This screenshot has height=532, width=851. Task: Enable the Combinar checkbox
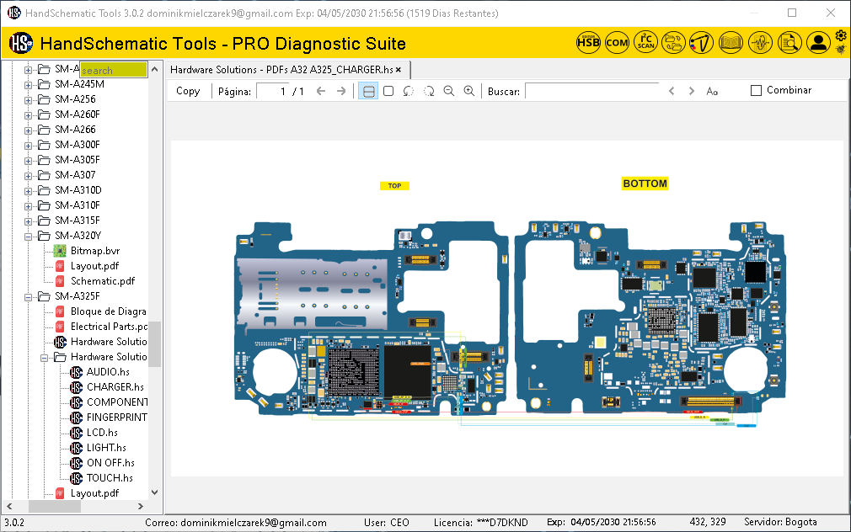pyautogui.click(x=756, y=91)
